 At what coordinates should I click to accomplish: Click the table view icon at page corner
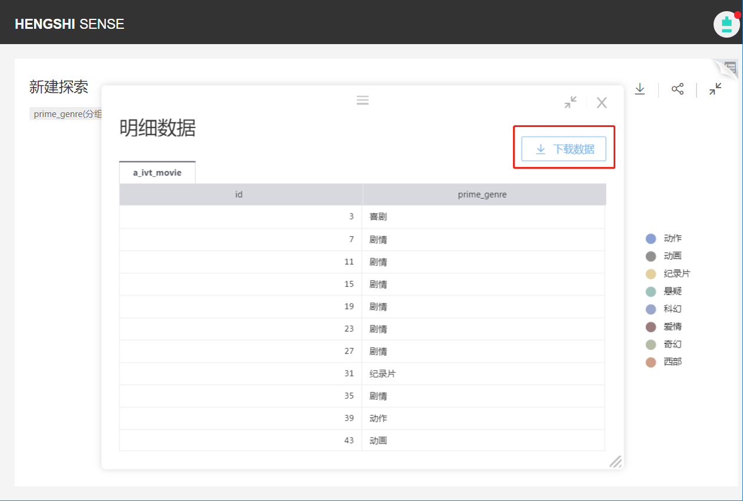(x=730, y=67)
